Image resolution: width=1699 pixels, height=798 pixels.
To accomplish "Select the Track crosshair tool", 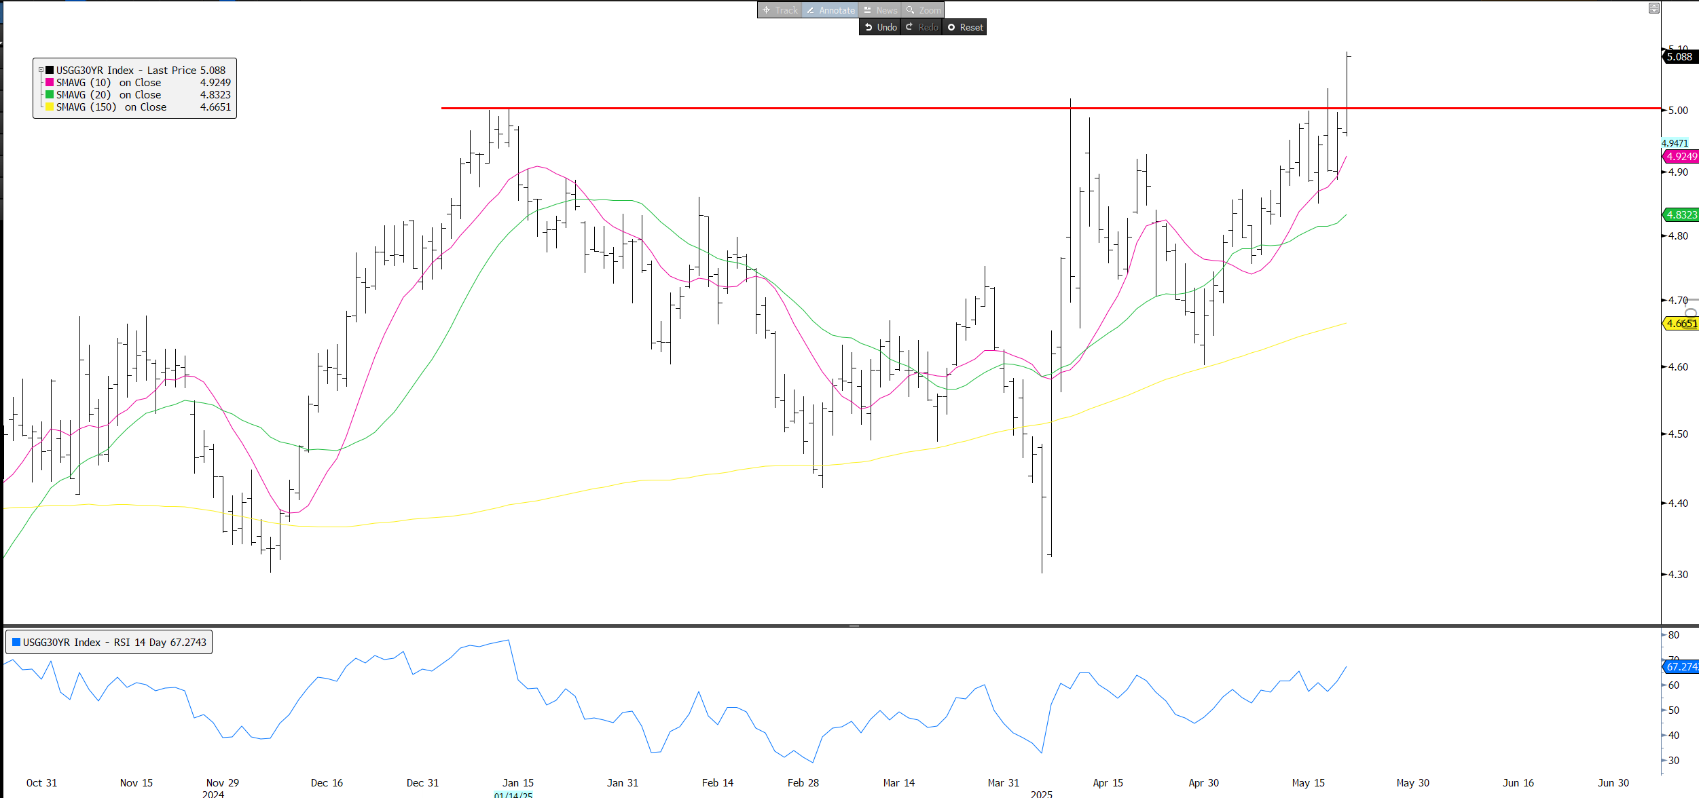I will (x=779, y=10).
